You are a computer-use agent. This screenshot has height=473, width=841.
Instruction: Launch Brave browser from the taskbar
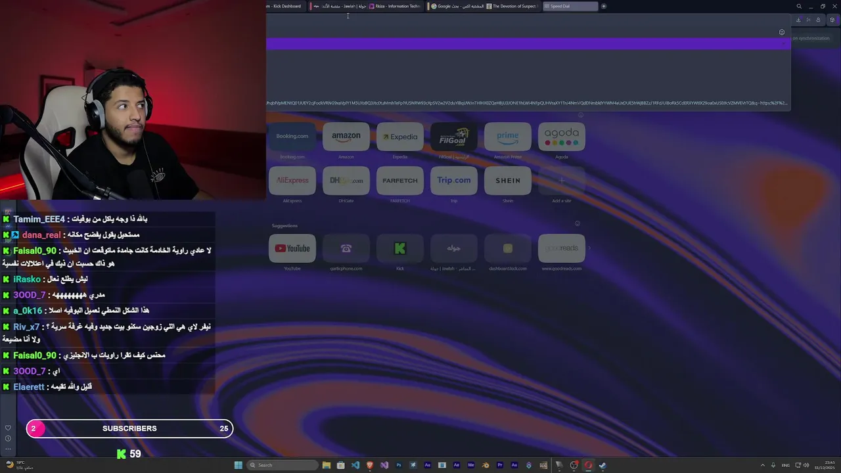(x=370, y=465)
